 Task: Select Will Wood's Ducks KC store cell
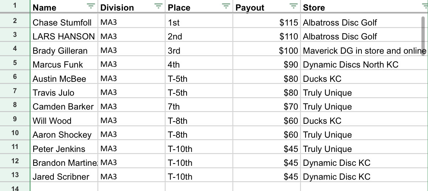pos(322,121)
